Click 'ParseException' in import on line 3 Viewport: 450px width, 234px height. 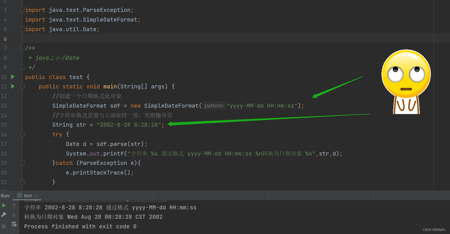[106, 10]
